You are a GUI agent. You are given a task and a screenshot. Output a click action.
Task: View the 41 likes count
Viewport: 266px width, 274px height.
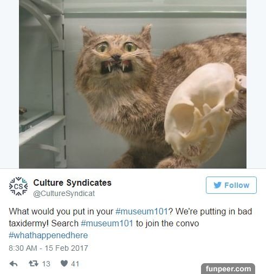coord(75,264)
